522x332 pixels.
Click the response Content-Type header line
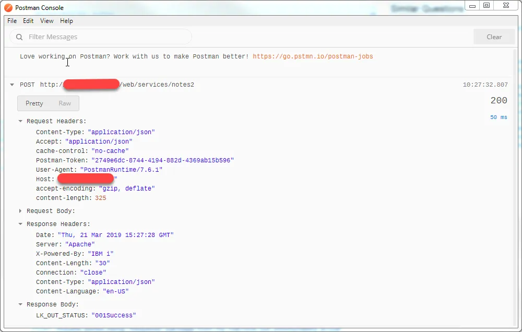[x=96, y=282]
